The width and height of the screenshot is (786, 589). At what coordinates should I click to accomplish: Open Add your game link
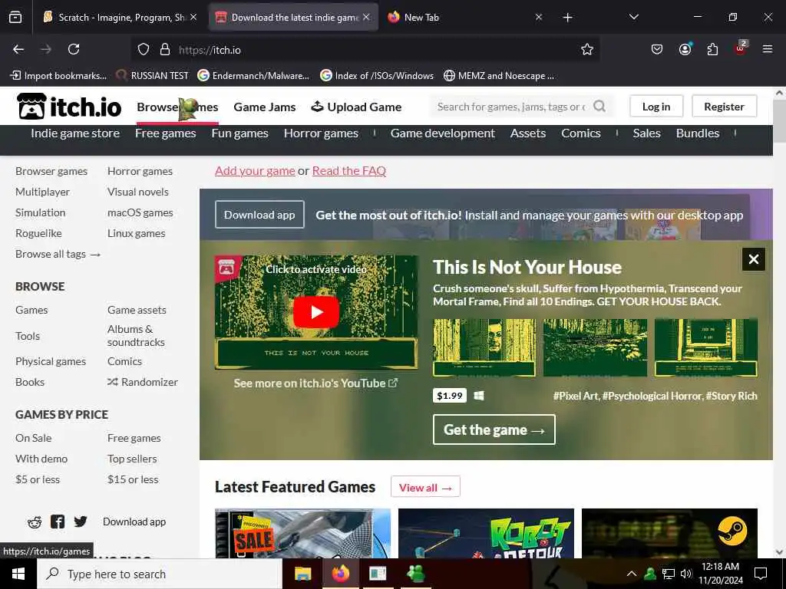(255, 170)
